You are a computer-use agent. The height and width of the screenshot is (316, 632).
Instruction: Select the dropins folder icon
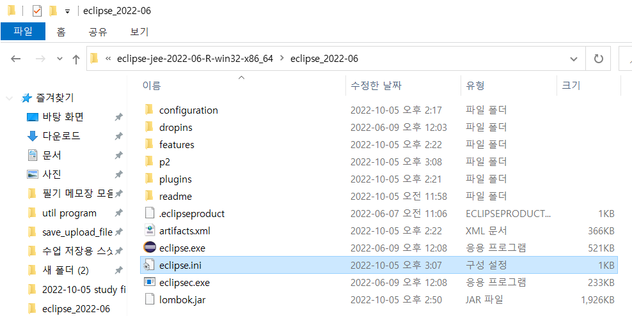point(149,127)
